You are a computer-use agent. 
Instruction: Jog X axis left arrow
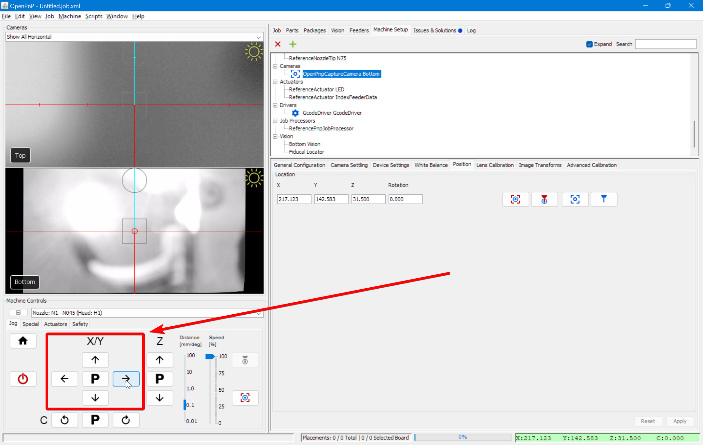[x=64, y=379]
